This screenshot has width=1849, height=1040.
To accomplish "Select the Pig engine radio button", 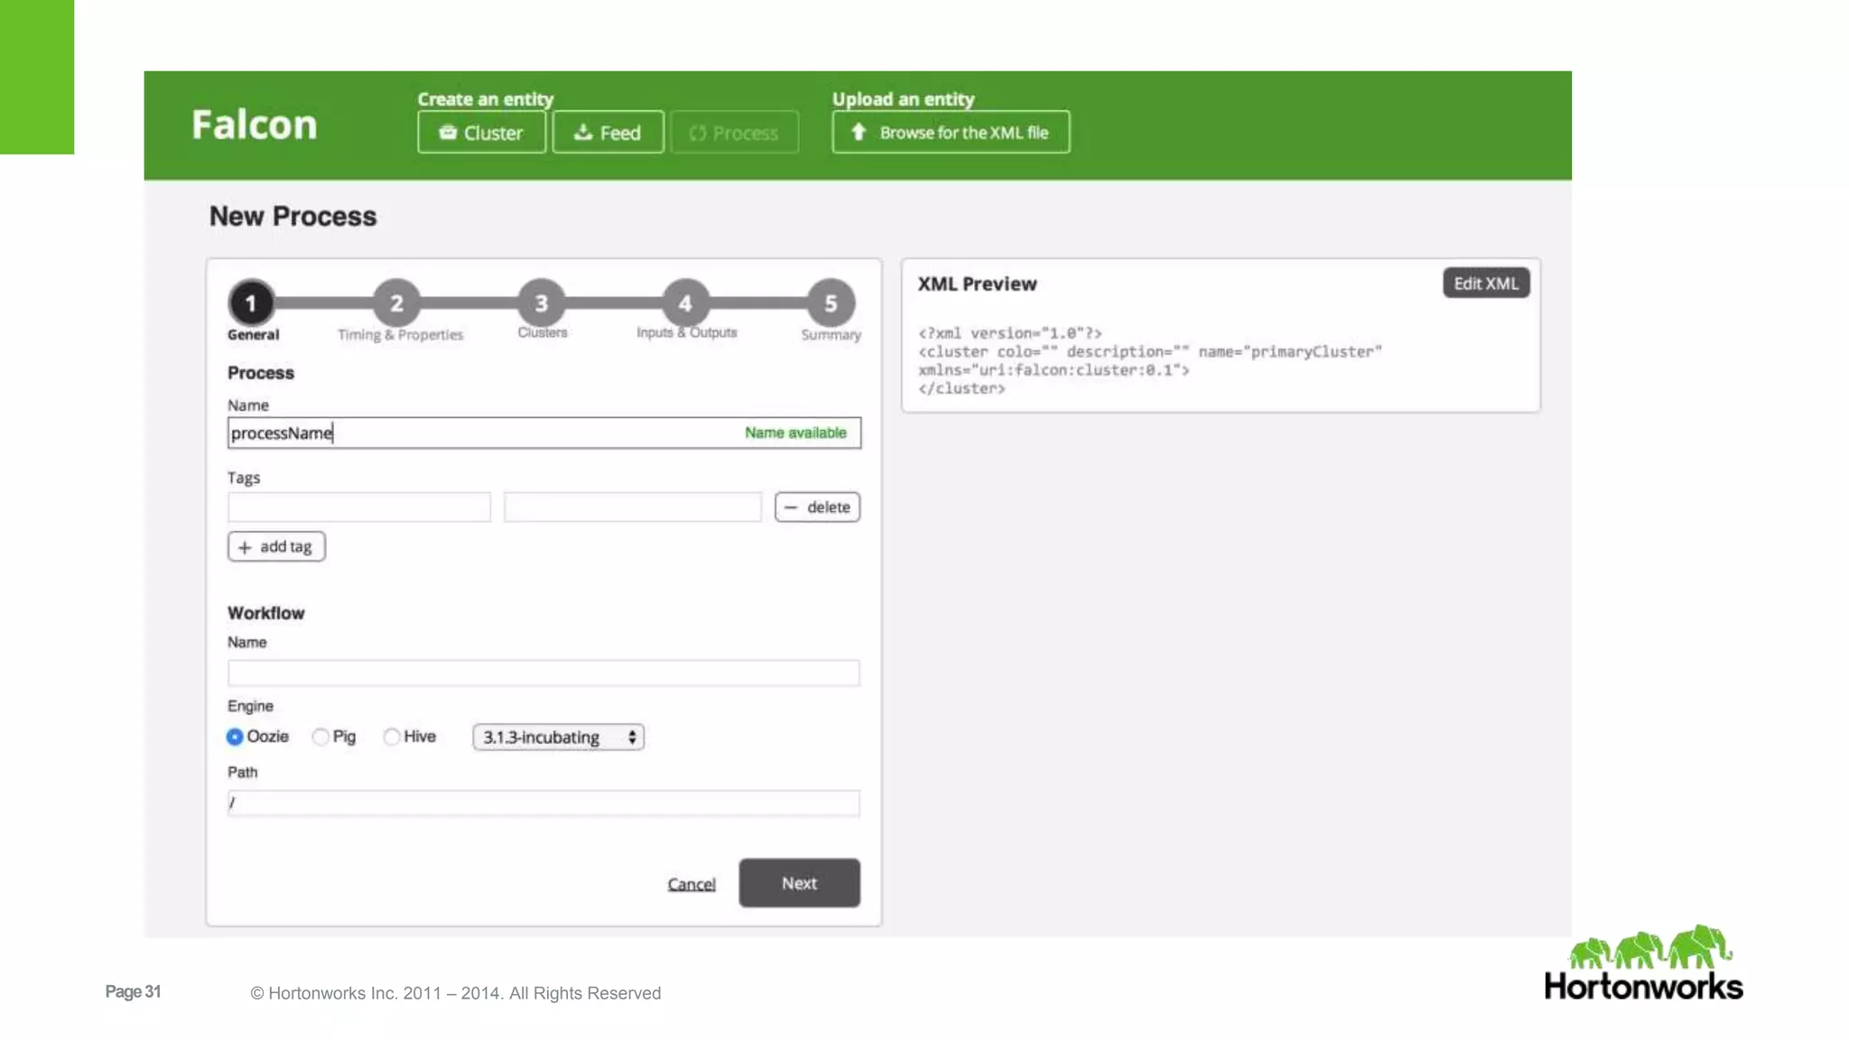I will [x=321, y=737].
